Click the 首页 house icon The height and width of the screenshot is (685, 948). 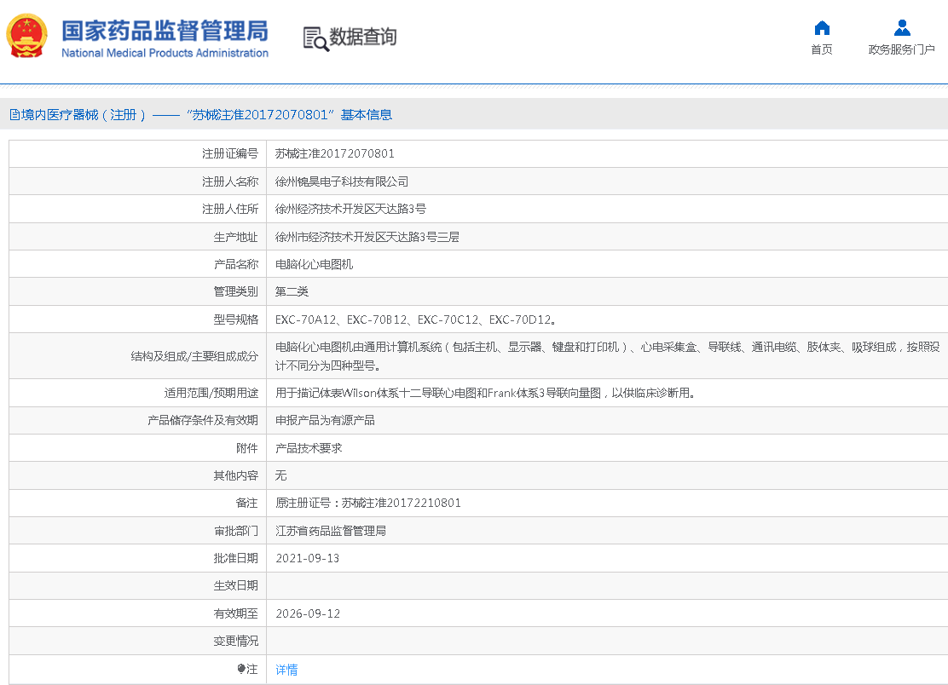pyautogui.click(x=822, y=28)
